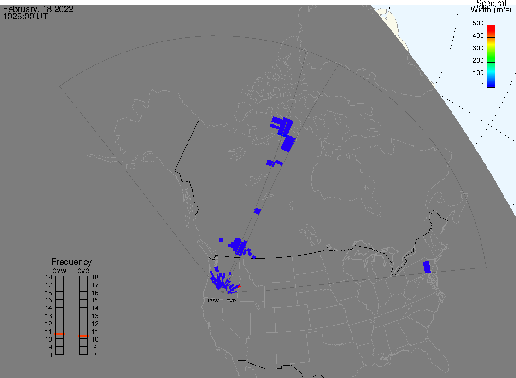This screenshot has height=378, width=516.
Task: Select the 0 label on color scale
Action: point(482,86)
